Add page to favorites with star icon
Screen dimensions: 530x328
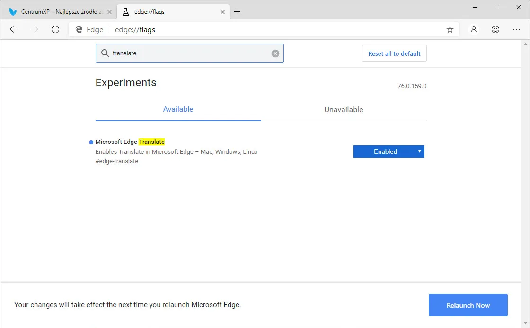point(450,29)
